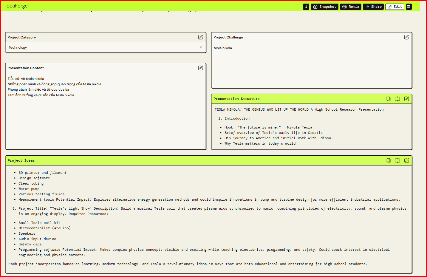Click the Remix button
This screenshot has width=427, height=277.
point(351,7)
